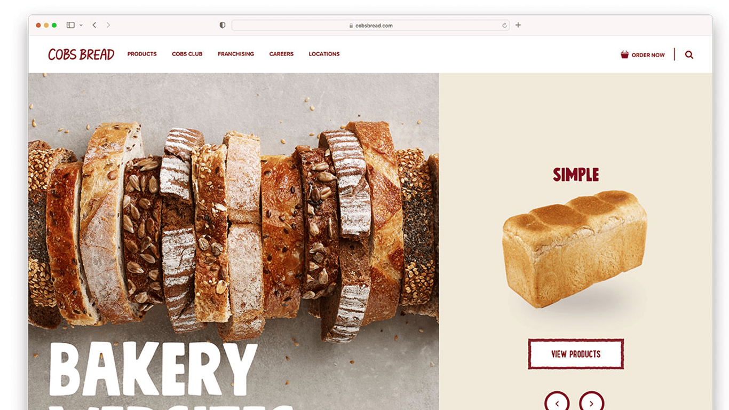Select Franchising in the navigation
Viewport: 729px width, 410px height.
(236, 54)
